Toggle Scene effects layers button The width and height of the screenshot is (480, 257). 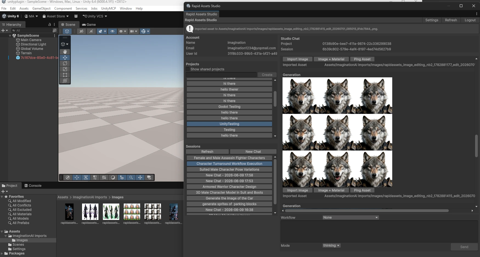(x=100, y=31)
